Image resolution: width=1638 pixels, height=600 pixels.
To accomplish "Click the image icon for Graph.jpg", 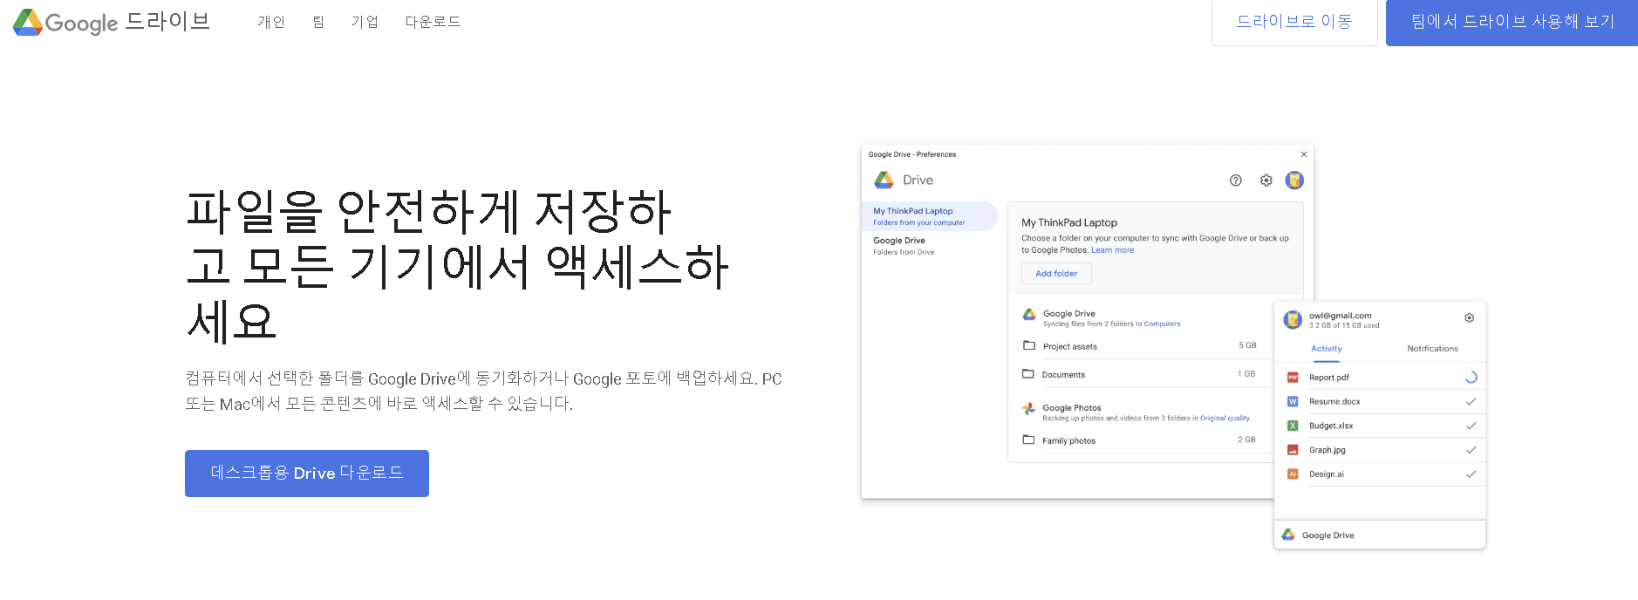I will (1293, 450).
